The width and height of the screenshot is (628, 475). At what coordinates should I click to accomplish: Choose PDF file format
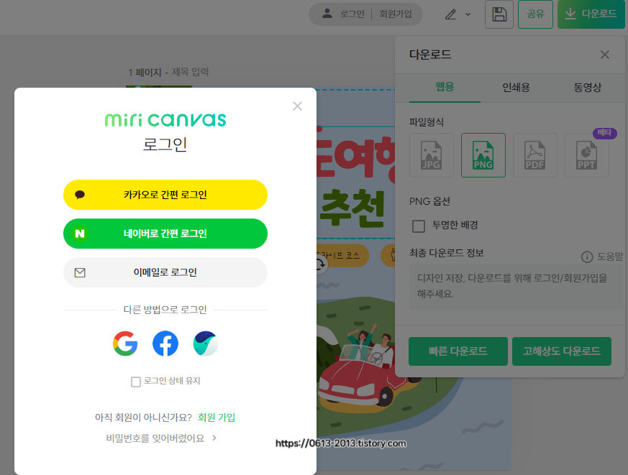point(535,155)
